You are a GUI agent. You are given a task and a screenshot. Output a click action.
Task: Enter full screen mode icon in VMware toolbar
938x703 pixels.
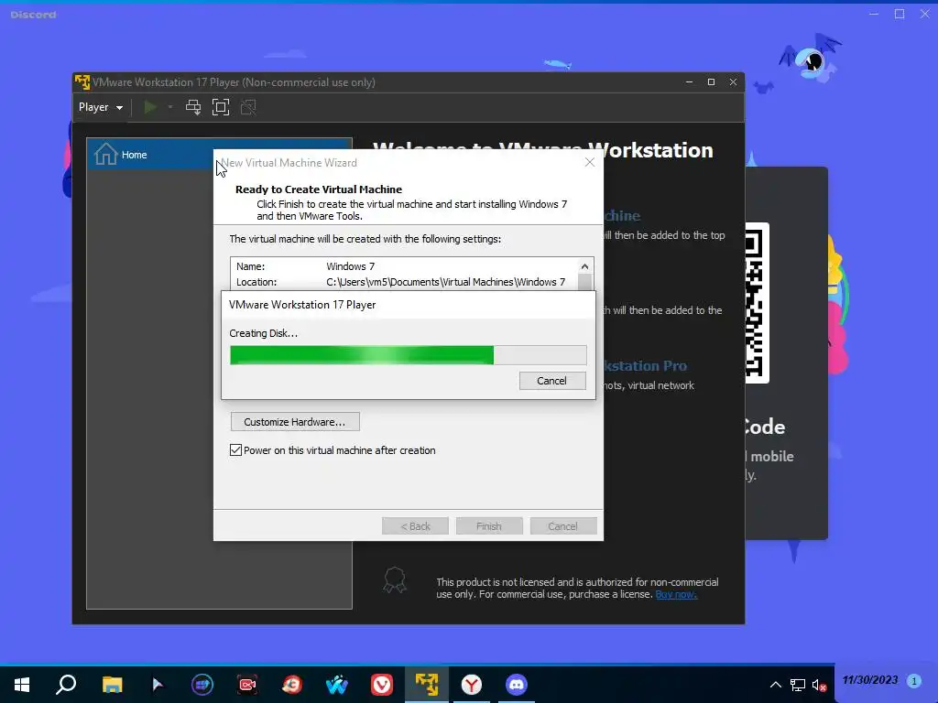pos(221,108)
